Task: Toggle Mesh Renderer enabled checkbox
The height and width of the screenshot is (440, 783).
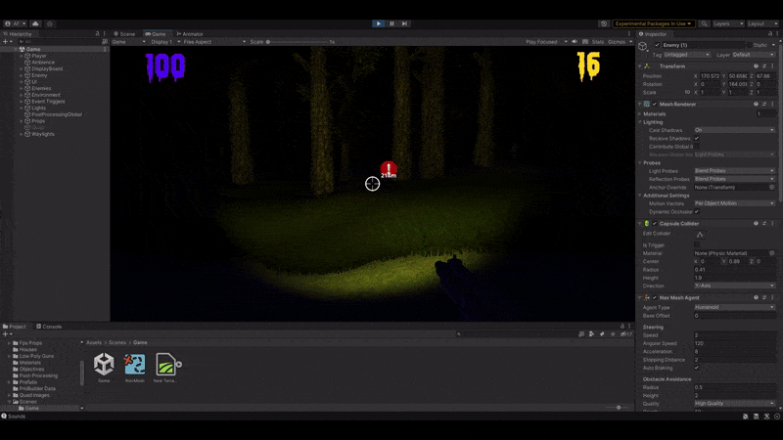Action: (655, 105)
